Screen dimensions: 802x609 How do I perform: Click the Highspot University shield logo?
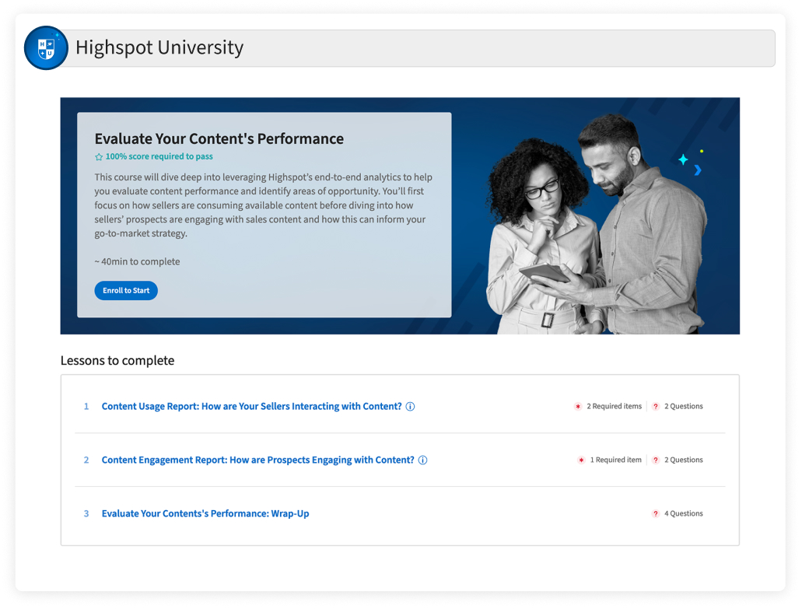pos(46,48)
